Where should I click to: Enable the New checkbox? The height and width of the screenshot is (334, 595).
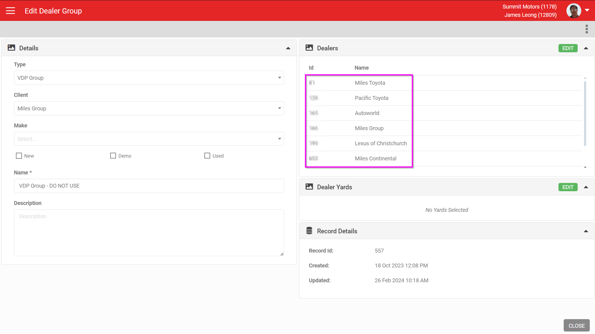(19, 156)
